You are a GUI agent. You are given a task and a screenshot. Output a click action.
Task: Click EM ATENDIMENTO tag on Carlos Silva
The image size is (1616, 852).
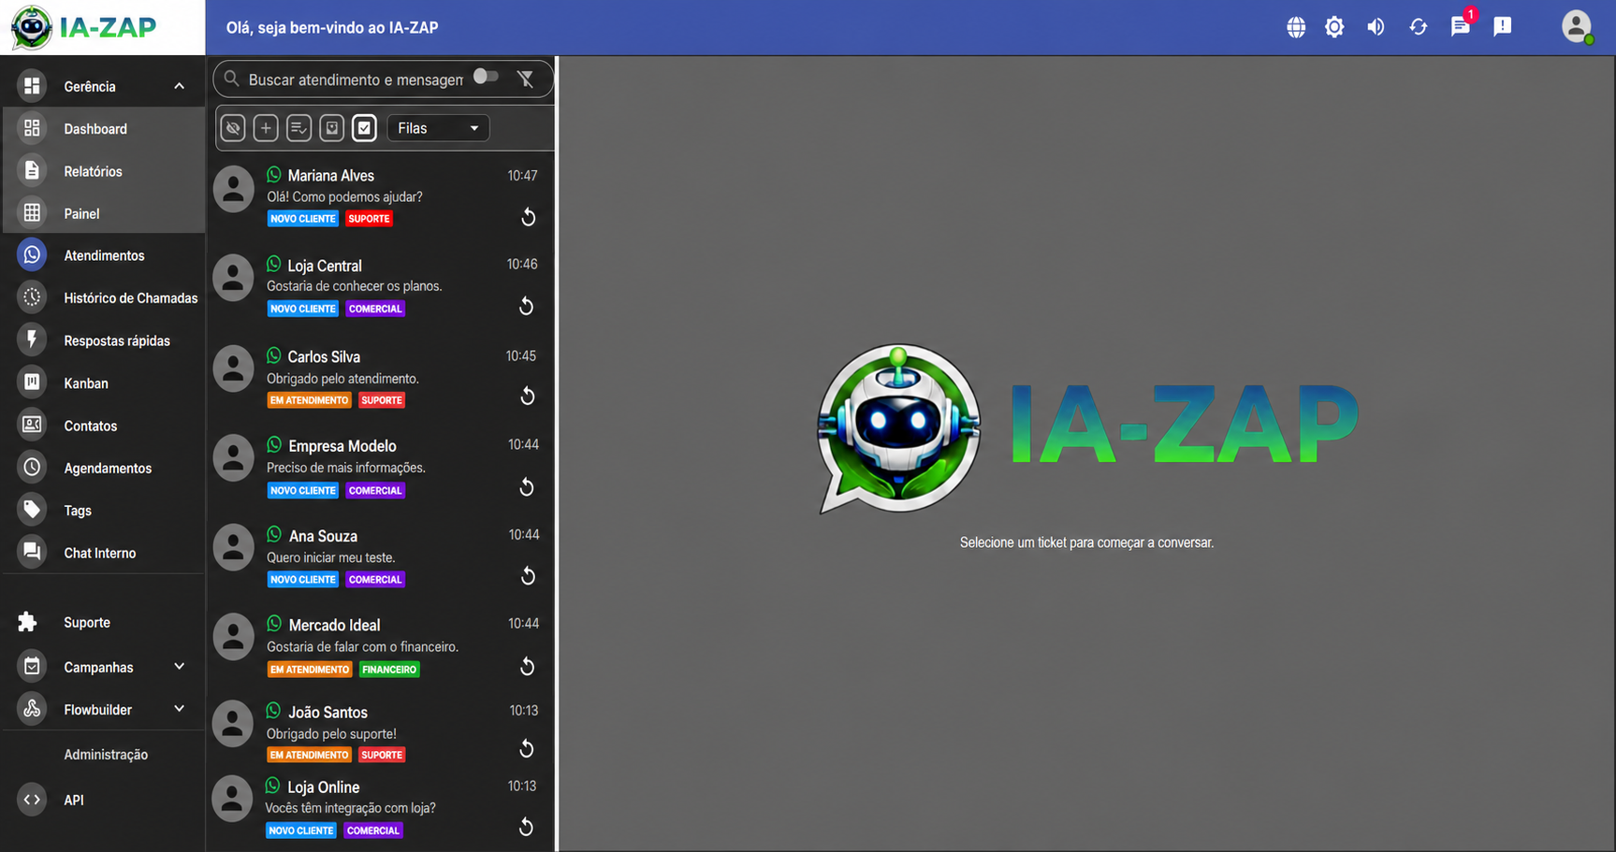[310, 400]
